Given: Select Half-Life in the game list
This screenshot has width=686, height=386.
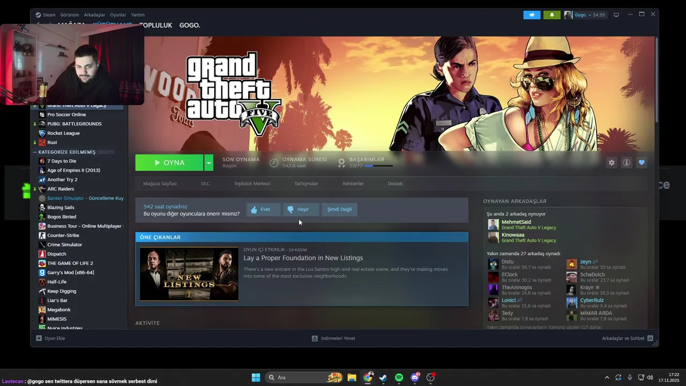Looking at the screenshot, I should coord(57,282).
